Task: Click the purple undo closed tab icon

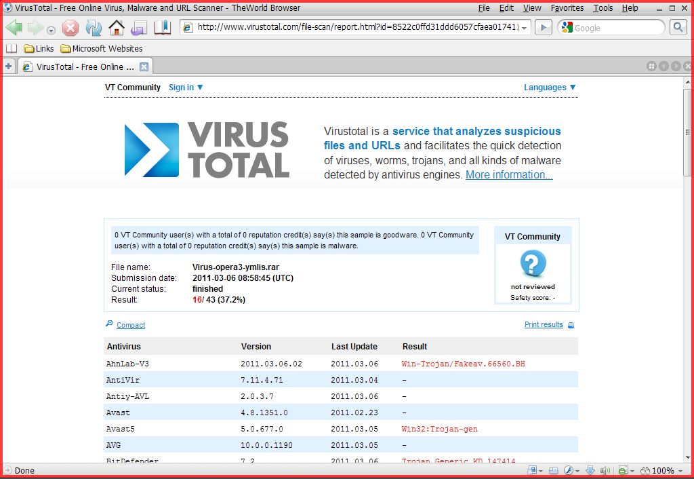Action: [x=139, y=28]
